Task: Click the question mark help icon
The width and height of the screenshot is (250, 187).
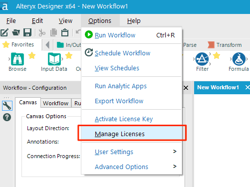Action: [7, 117]
